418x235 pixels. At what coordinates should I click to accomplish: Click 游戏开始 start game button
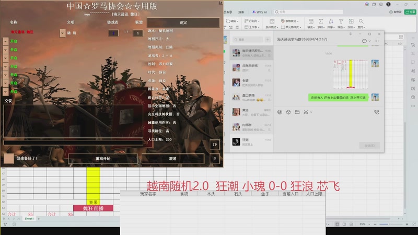[103, 159]
